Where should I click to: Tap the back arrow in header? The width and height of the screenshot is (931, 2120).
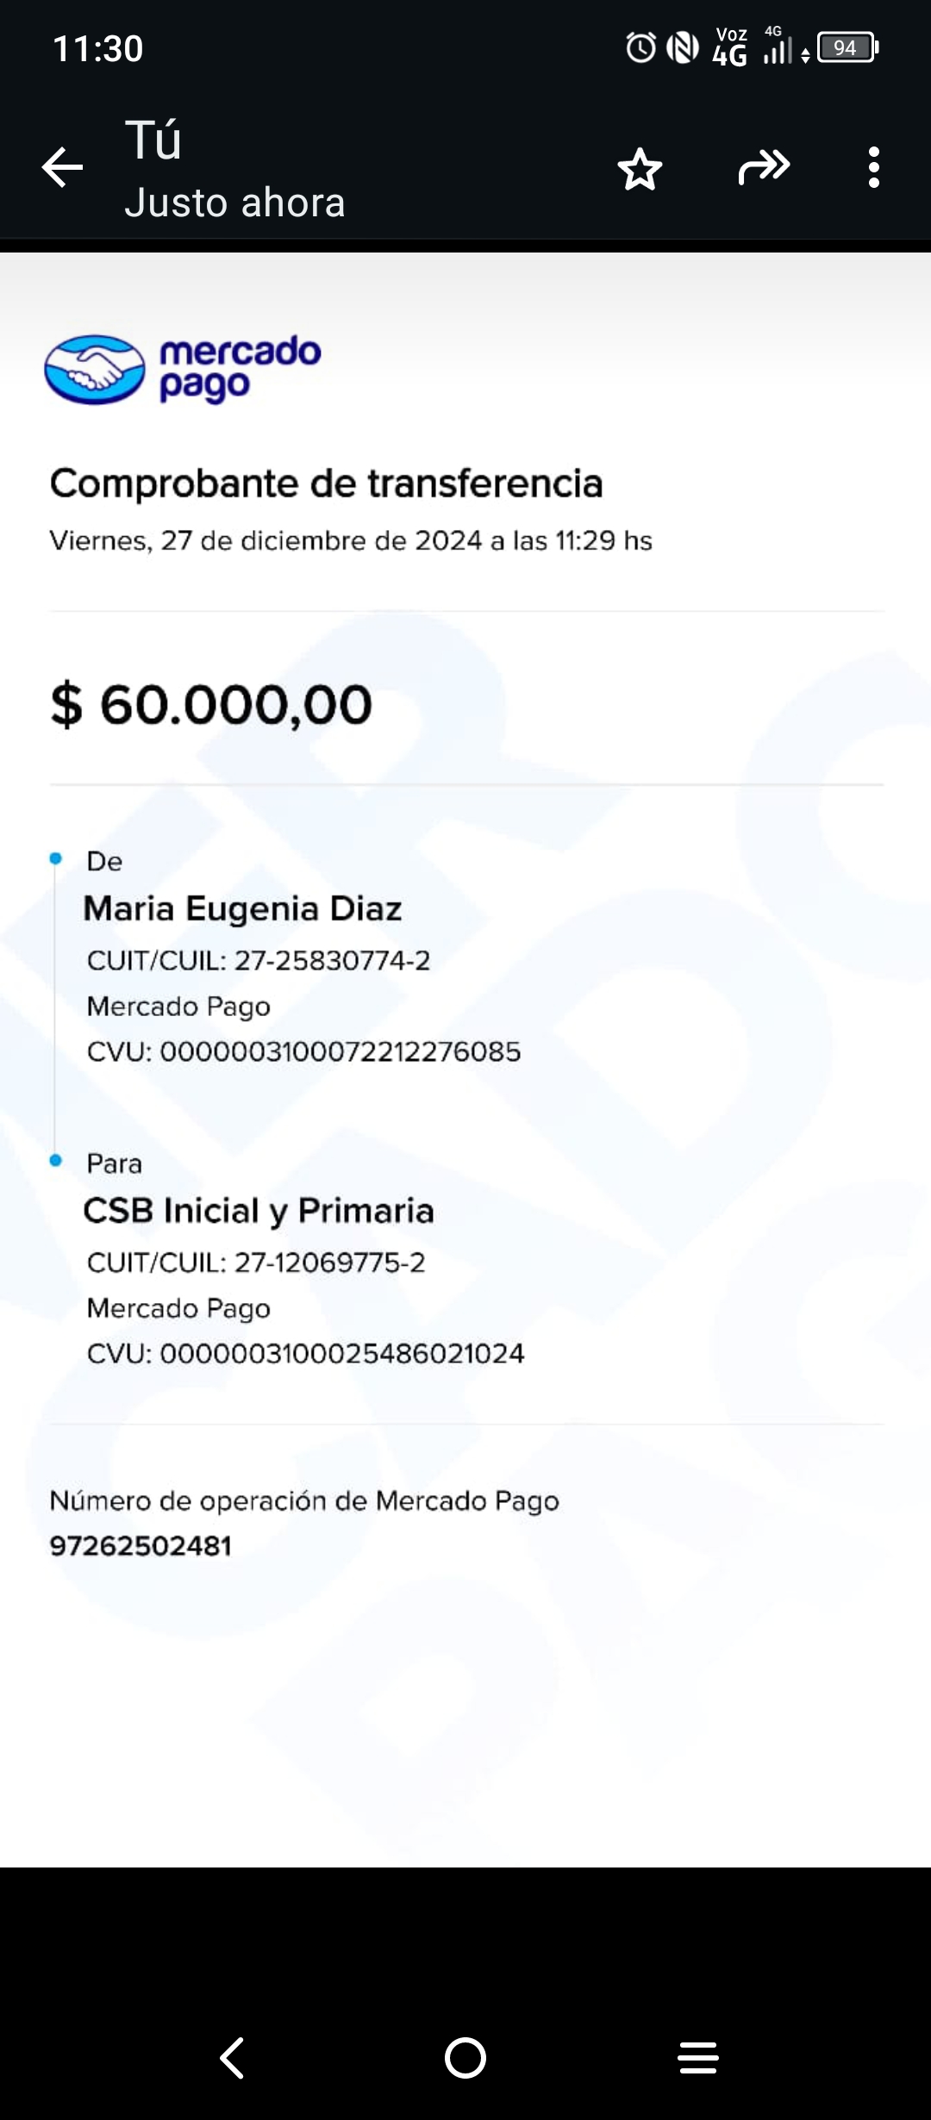(62, 167)
